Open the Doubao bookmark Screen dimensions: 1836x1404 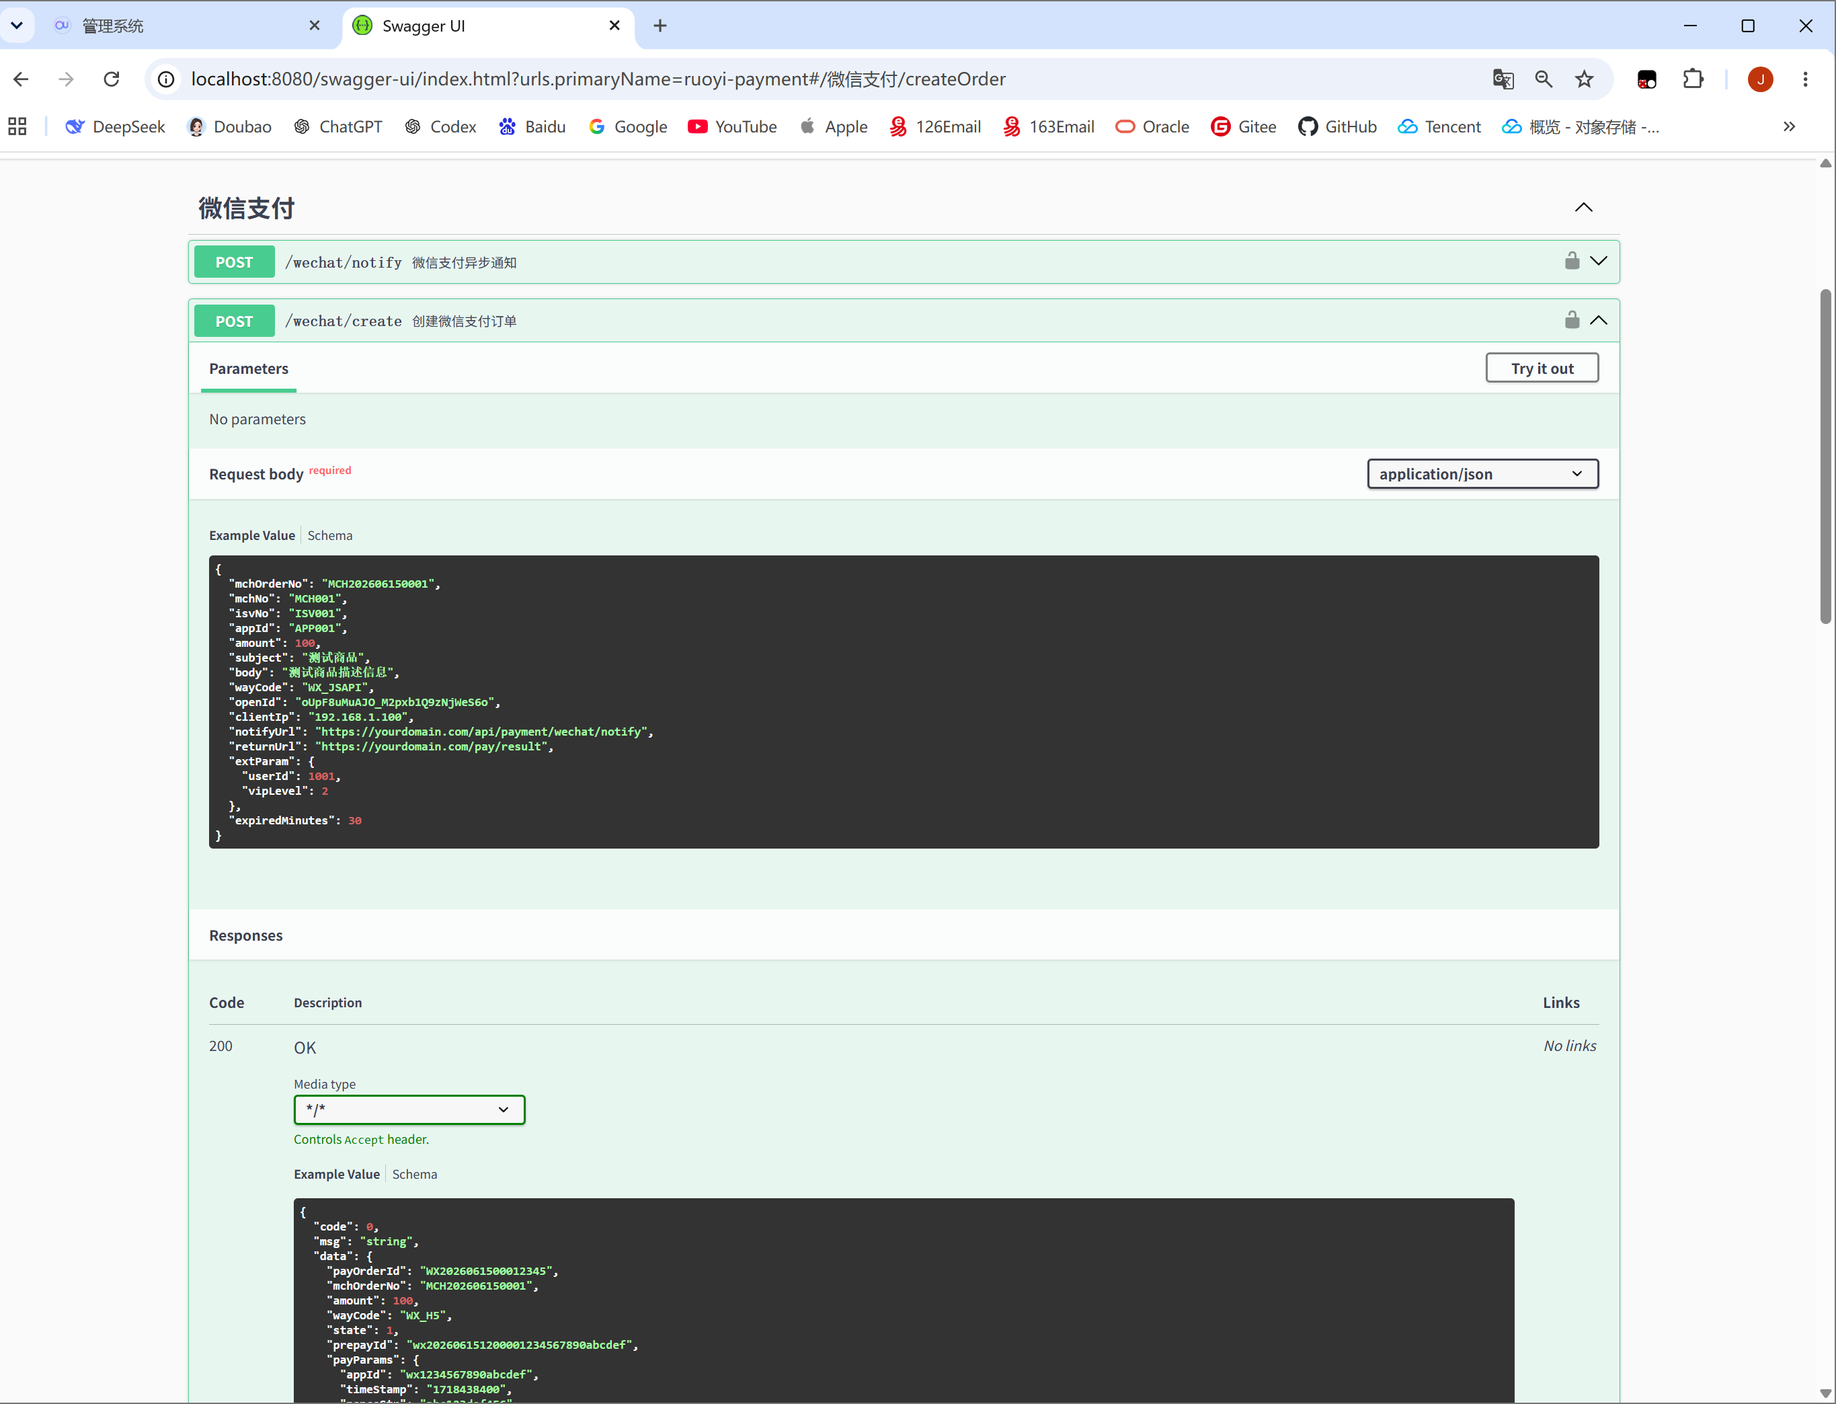(230, 127)
